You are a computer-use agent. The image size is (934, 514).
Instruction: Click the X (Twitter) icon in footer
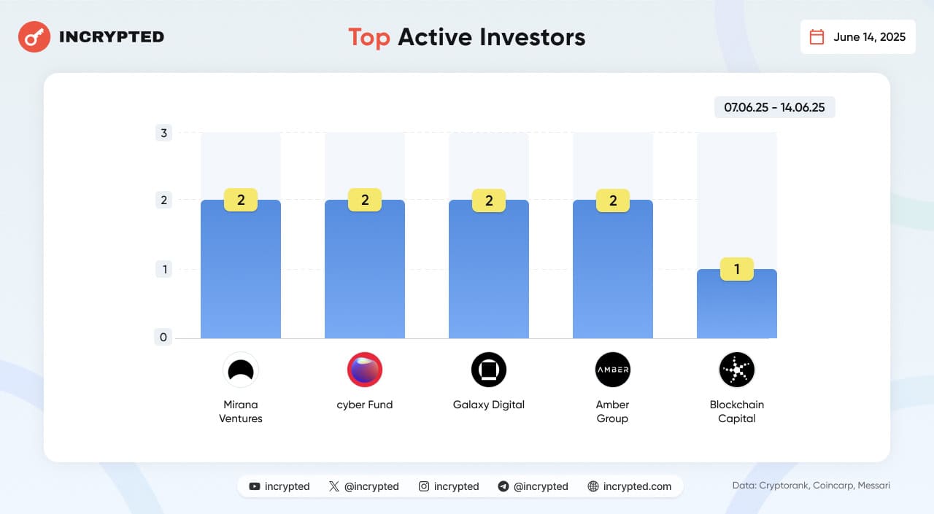click(334, 486)
